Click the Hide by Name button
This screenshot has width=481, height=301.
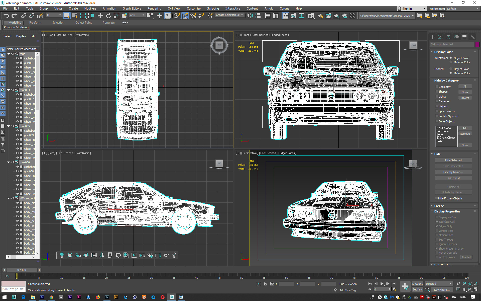tap(453, 172)
